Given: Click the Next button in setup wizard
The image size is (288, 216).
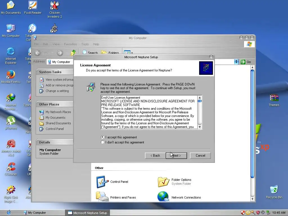Looking at the screenshot, I should (176, 155).
